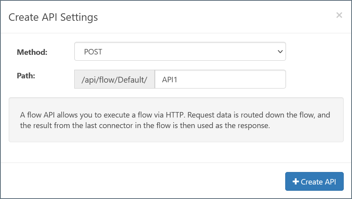Screen dimensions: 352x199
Task: Click empty area inside Method box
Action: (x=189, y=52)
